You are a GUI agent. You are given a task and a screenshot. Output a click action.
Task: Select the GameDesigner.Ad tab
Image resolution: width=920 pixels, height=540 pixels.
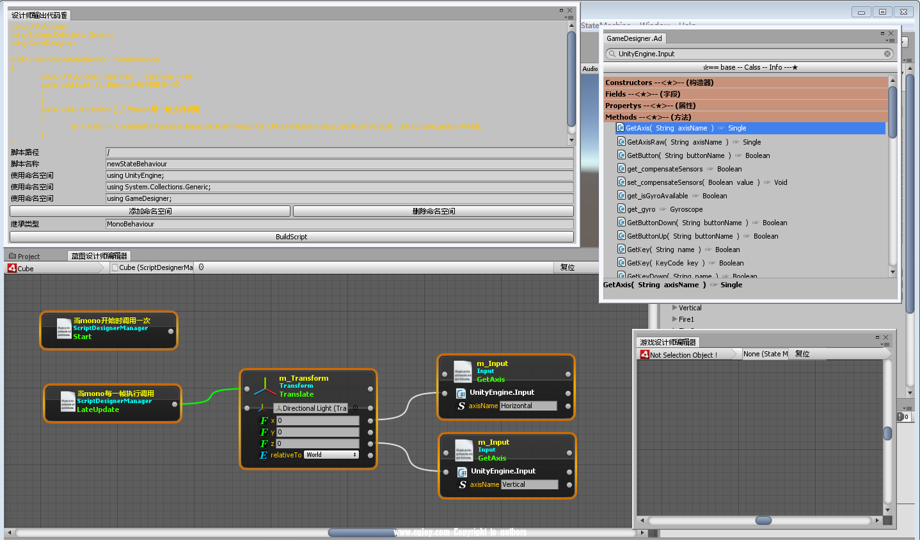coord(634,38)
